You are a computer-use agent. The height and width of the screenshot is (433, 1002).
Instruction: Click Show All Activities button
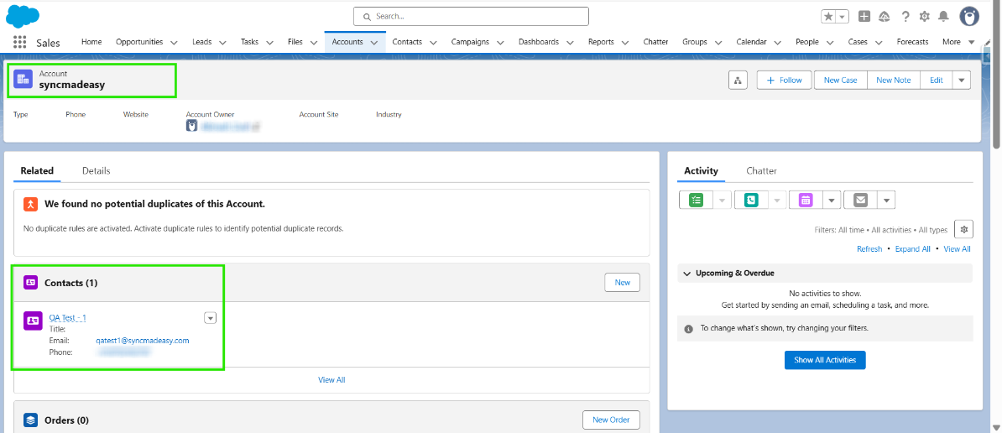(x=825, y=360)
